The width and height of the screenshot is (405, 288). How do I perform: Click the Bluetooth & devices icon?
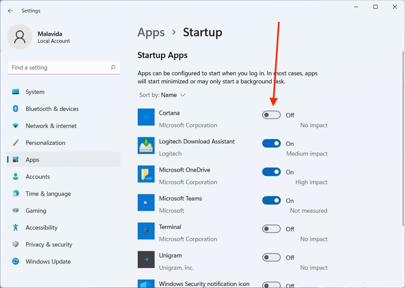tap(16, 109)
